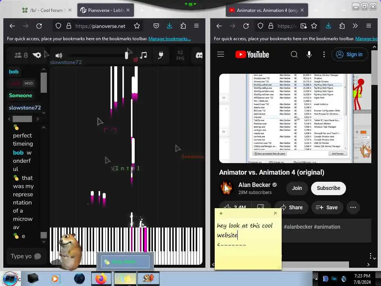Click the chat scroll-down chevron

[44, 242]
